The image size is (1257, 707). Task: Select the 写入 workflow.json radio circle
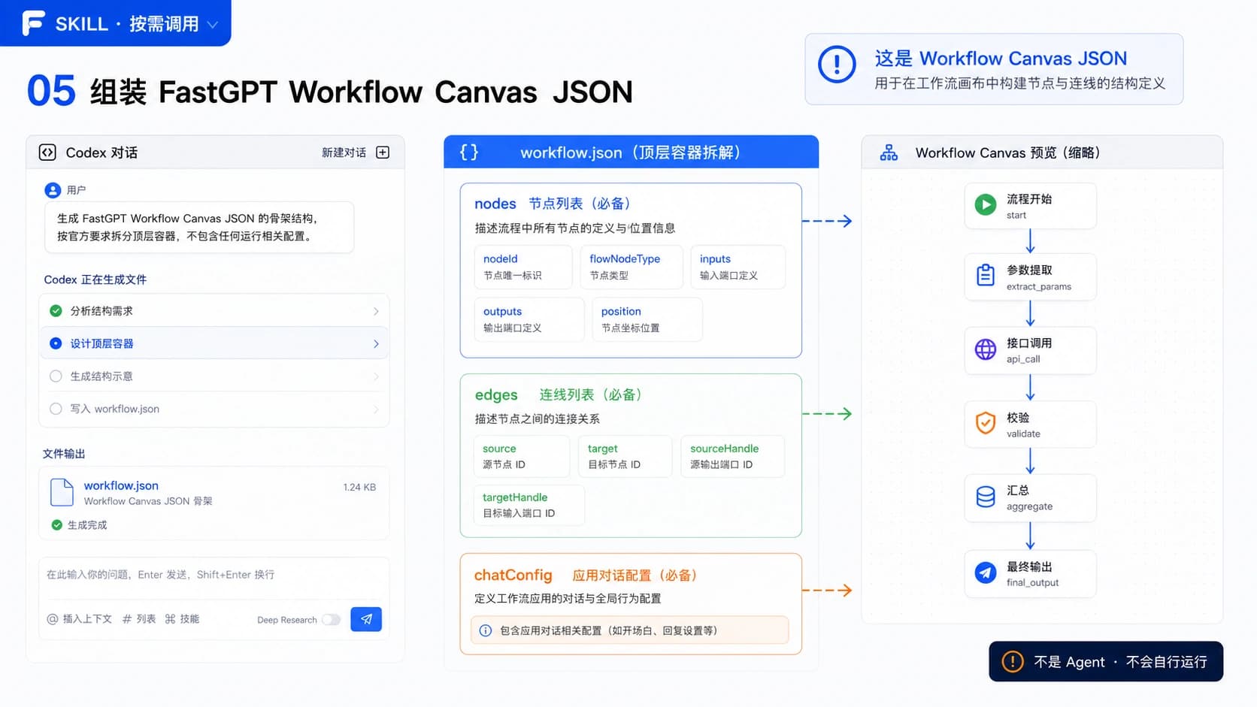point(56,409)
